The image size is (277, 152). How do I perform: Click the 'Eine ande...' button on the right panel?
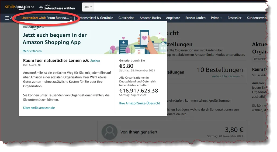(x=259, y=59)
